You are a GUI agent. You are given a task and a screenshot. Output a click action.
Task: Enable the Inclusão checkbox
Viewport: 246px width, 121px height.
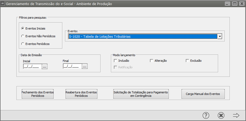click(115, 61)
